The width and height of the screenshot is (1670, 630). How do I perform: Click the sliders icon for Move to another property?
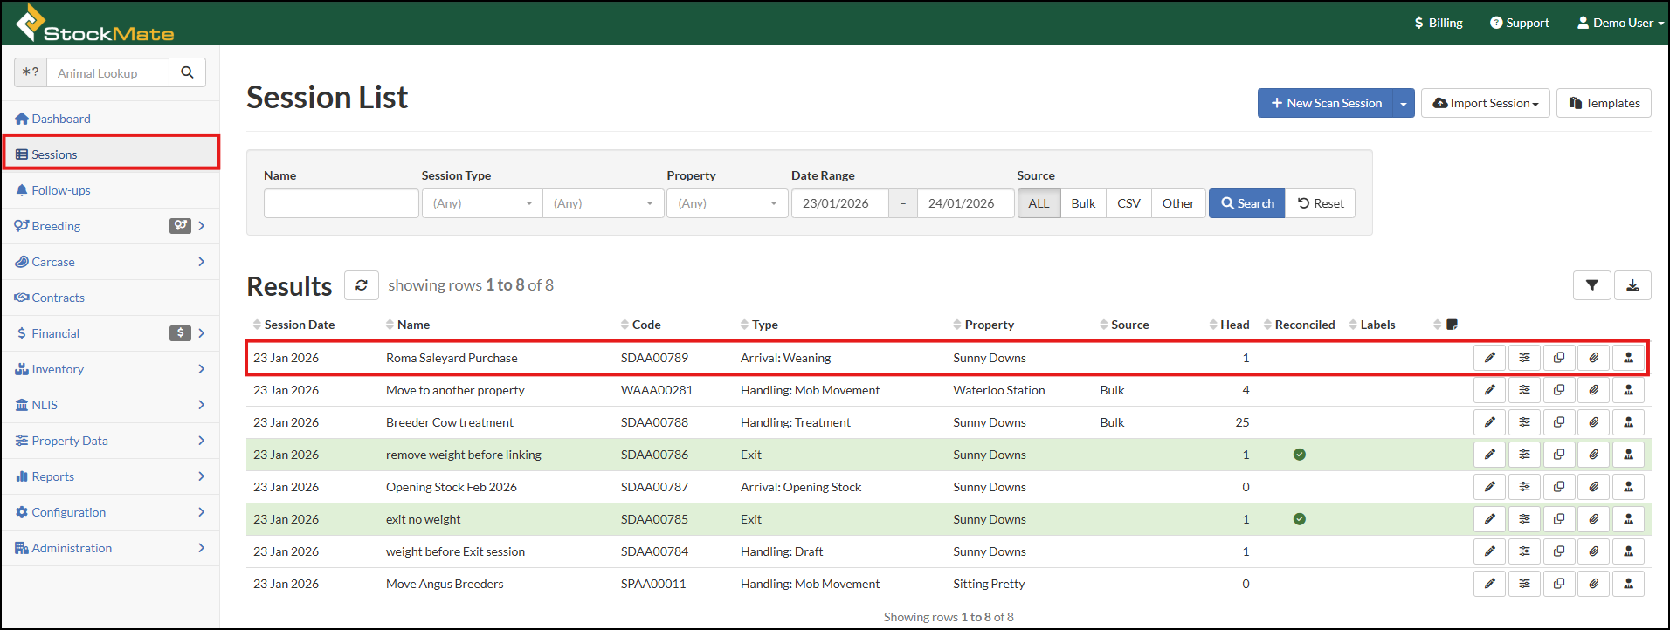(1524, 390)
